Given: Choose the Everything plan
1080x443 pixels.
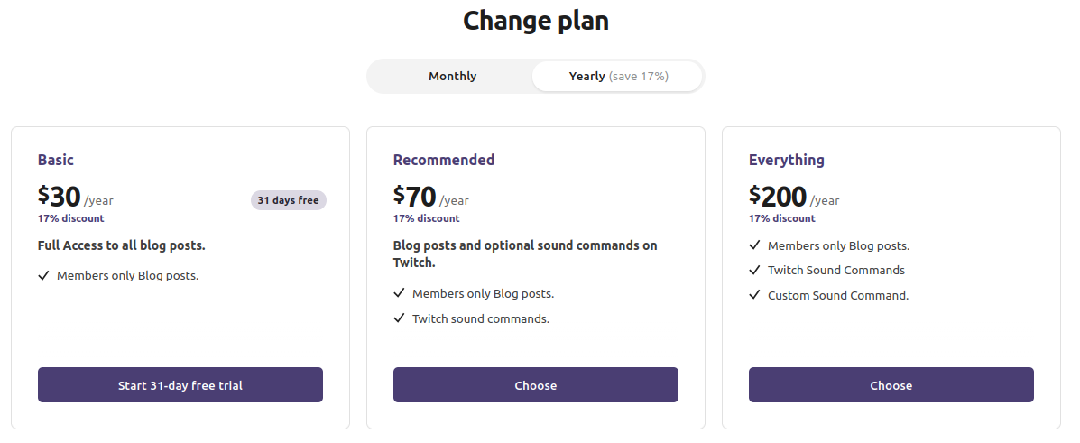Looking at the screenshot, I should click(891, 385).
